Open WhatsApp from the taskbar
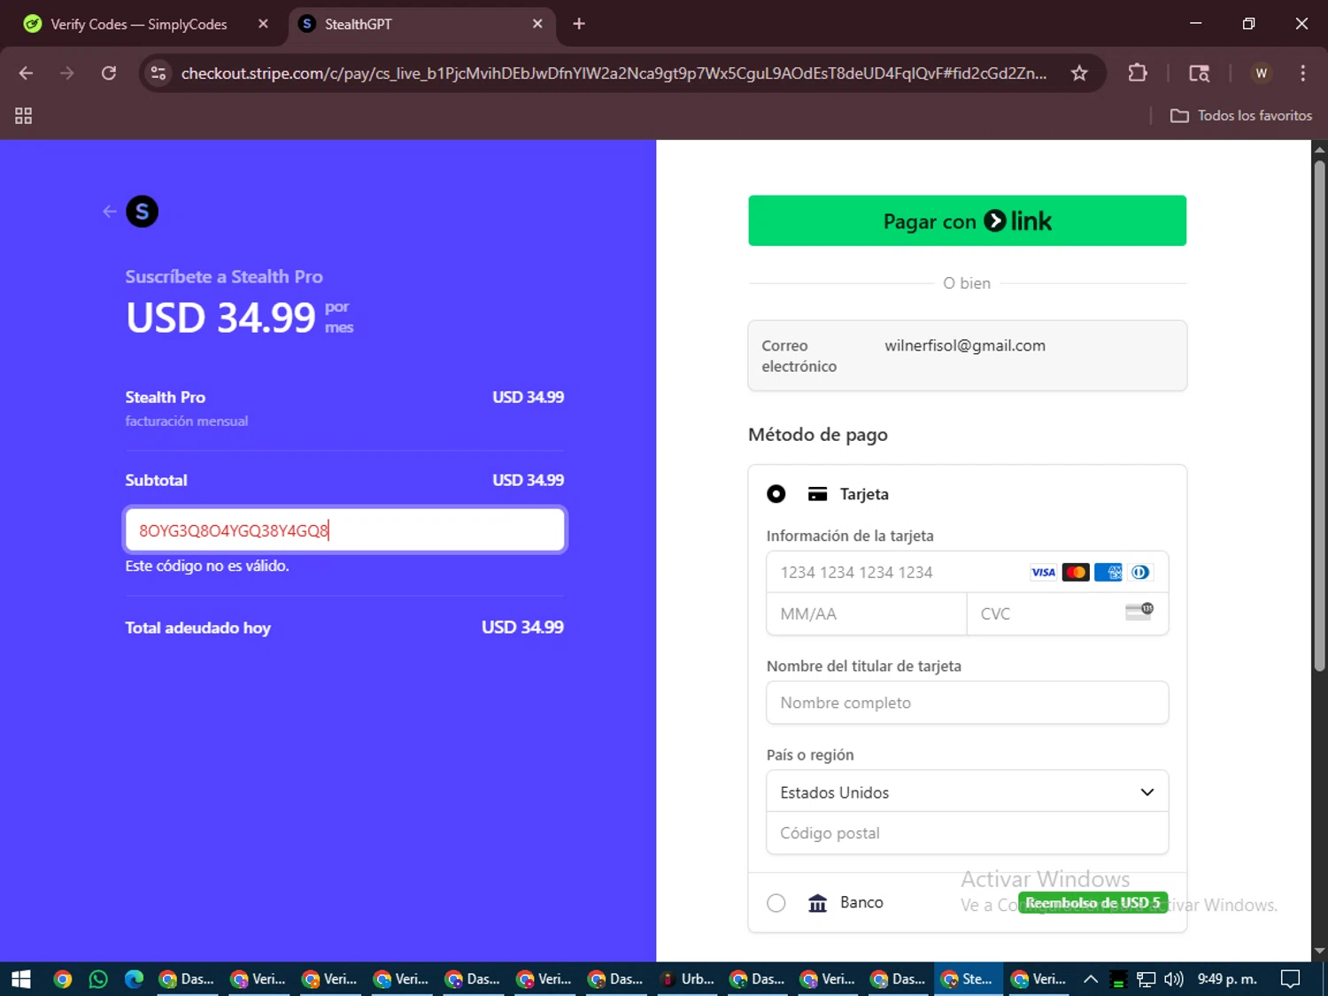The height and width of the screenshot is (996, 1328). pyautogui.click(x=98, y=978)
